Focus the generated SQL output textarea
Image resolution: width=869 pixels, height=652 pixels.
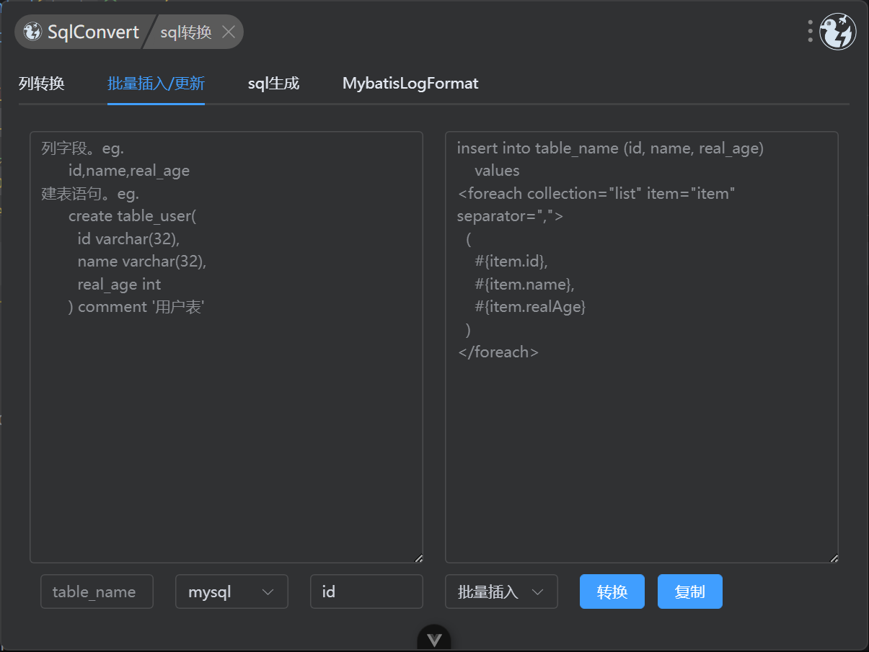[x=642, y=347]
